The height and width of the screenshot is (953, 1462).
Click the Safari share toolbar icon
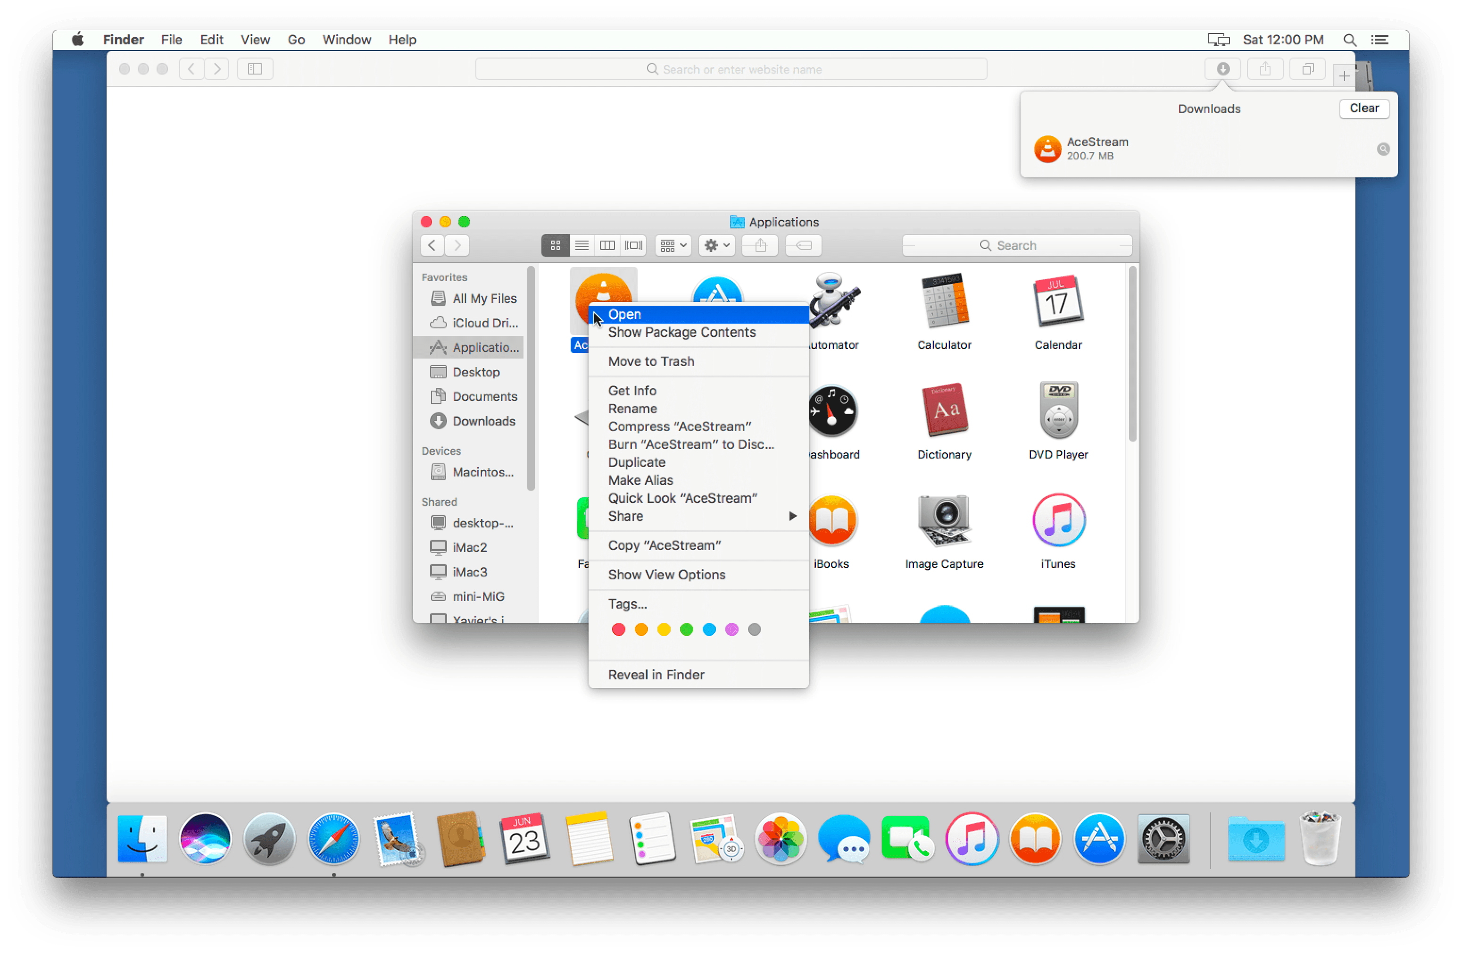(1265, 69)
